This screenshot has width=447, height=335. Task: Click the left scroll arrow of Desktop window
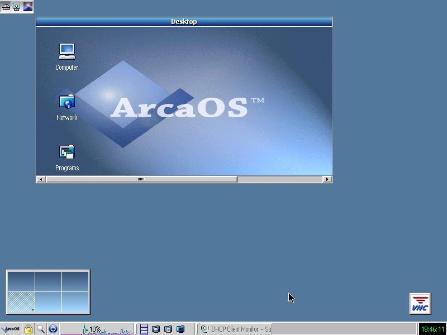(41, 179)
